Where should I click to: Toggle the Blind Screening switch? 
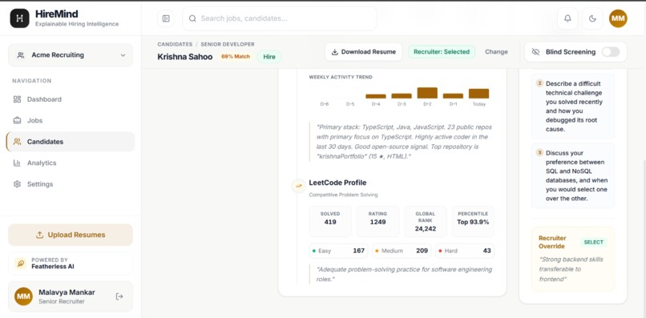(611, 52)
